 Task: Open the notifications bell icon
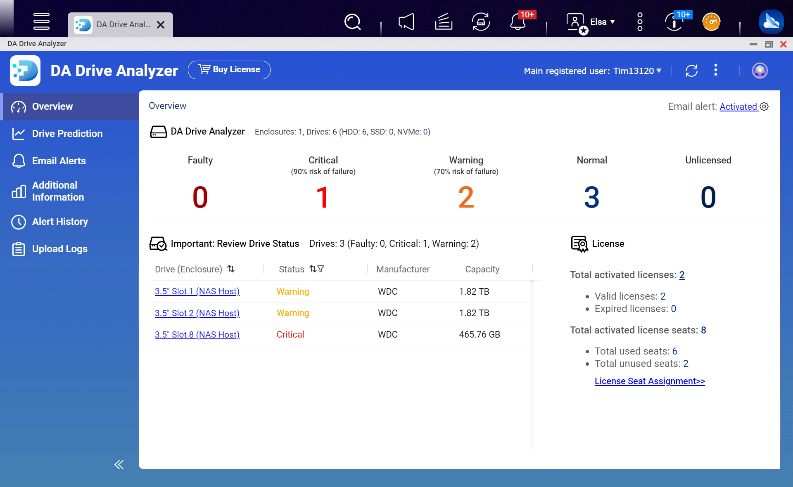click(518, 22)
